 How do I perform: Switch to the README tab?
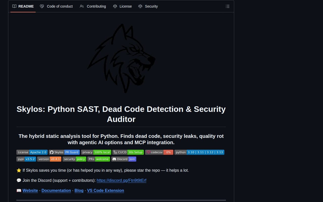click(x=23, y=6)
